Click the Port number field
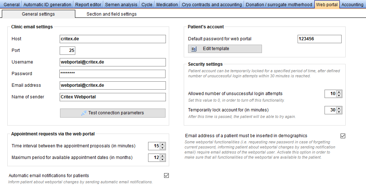Image resolution: width=366 pixels, height=192 pixels. pyautogui.click(x=67, y=50)
